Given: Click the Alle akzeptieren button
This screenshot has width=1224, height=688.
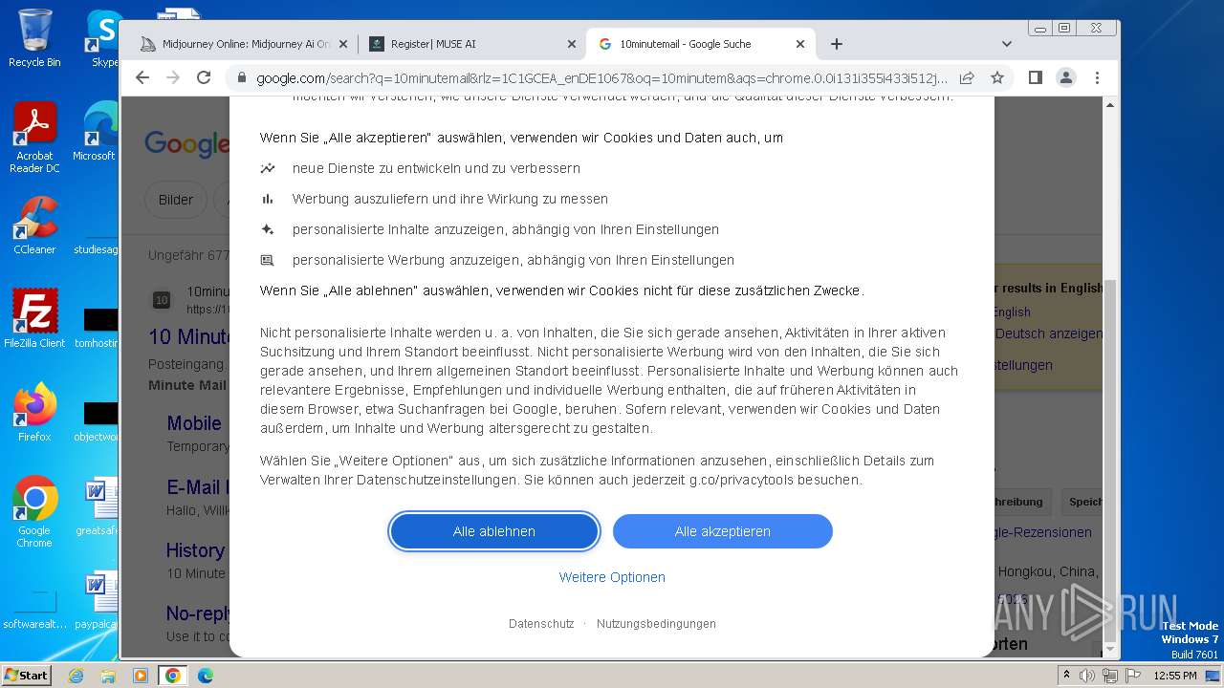Looking at the screenshot, I should point(722,531).
